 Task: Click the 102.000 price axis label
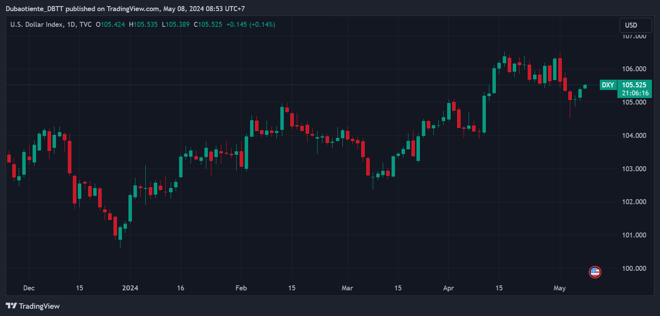tap(634, 202)
